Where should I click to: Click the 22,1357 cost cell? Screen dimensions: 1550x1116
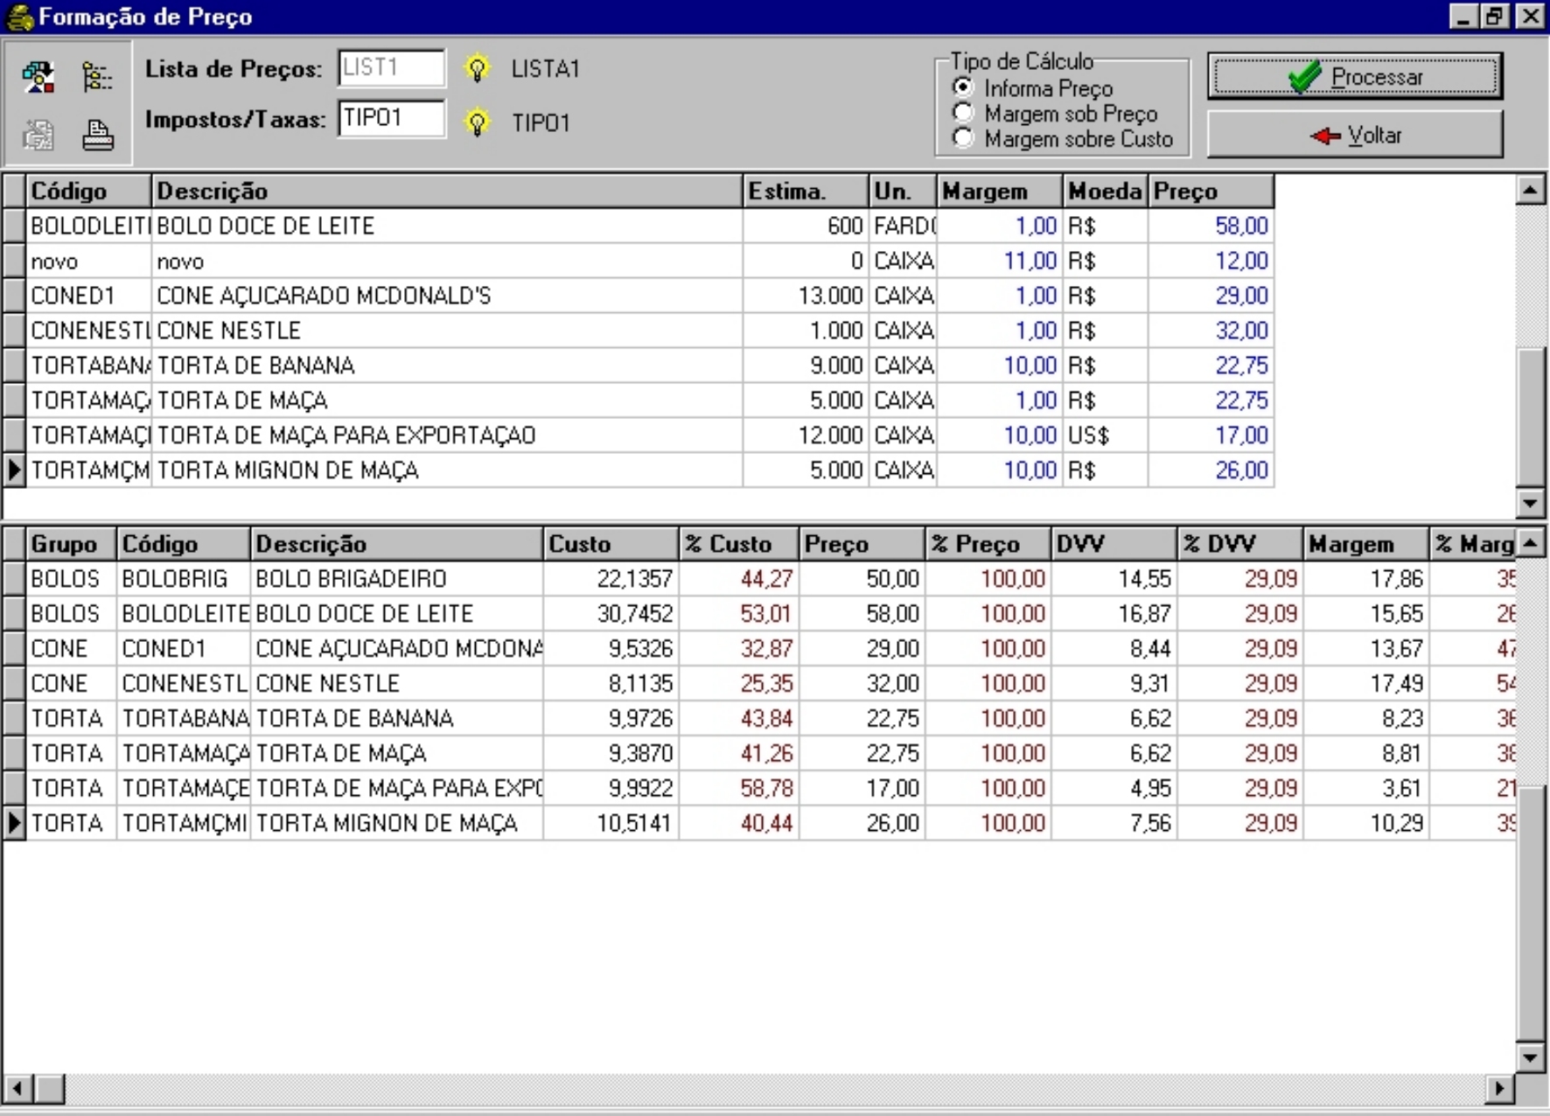point(611,579)
